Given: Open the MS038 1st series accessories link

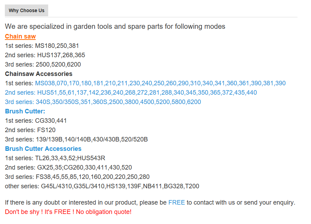Looking at the screenshot, I should (160, 83).
